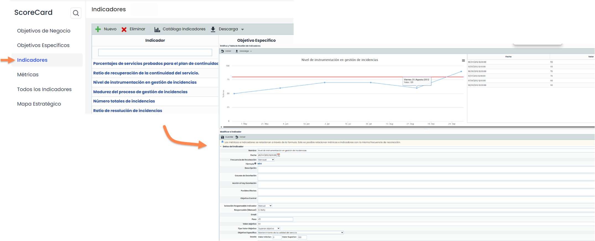Screen dimensions: 595x241
Task: Open the Ratio de resolución de incidencias indicator
Action: coord(128,110)
